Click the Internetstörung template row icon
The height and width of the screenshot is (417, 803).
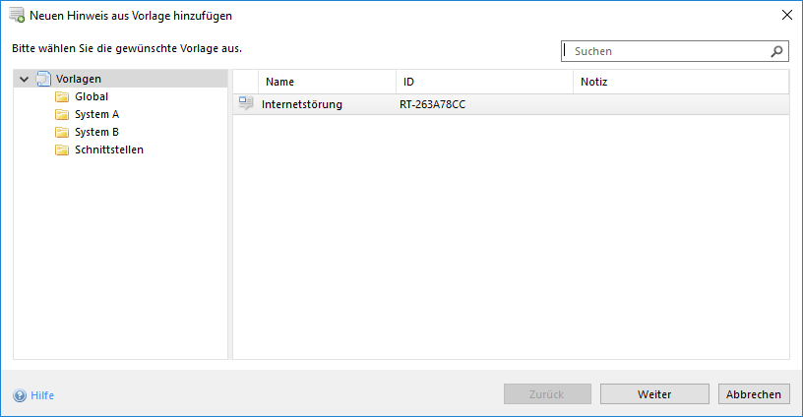pos(246,103)
